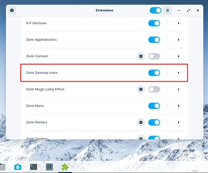Disable X11 Gestures extension
Viewport: 208px width, 173px height.
(x=154, y=23)
